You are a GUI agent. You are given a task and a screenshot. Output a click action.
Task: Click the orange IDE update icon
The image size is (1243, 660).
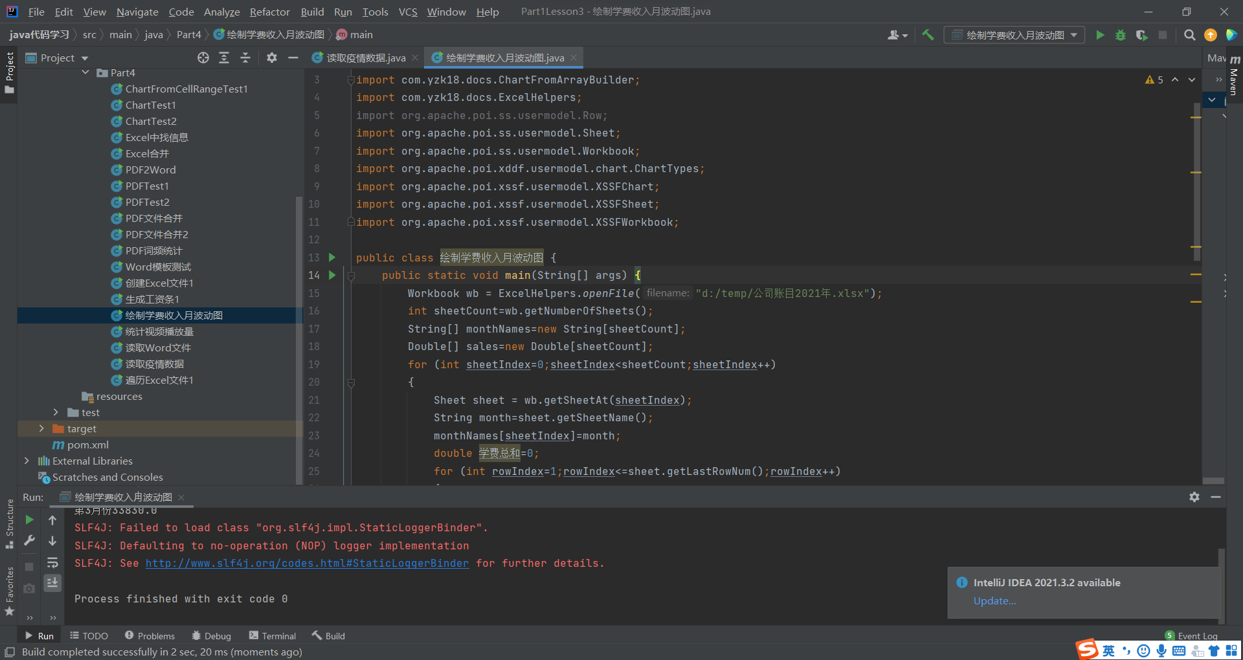coord(1211,35)
